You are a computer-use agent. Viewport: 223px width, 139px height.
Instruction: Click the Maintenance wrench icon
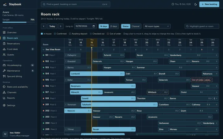coord(4,71)
